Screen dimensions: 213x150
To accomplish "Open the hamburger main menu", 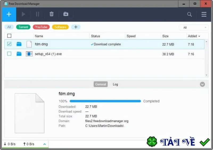I will click(204, 14).
